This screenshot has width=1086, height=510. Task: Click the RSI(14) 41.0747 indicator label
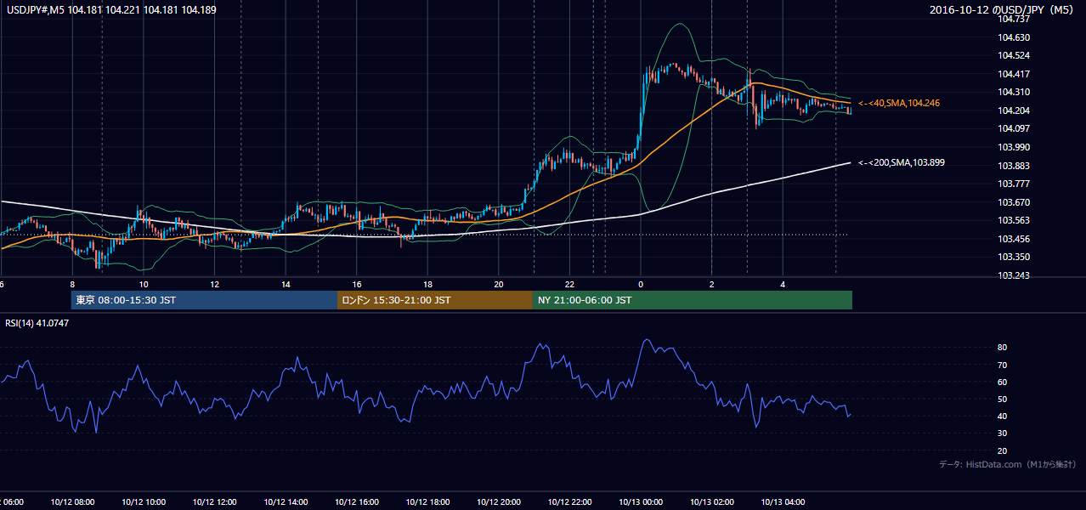(37, 323)
